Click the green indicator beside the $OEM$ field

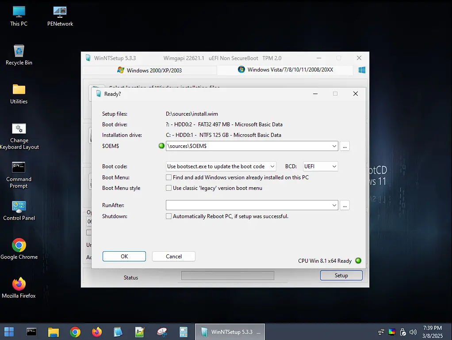coord(161,146)
